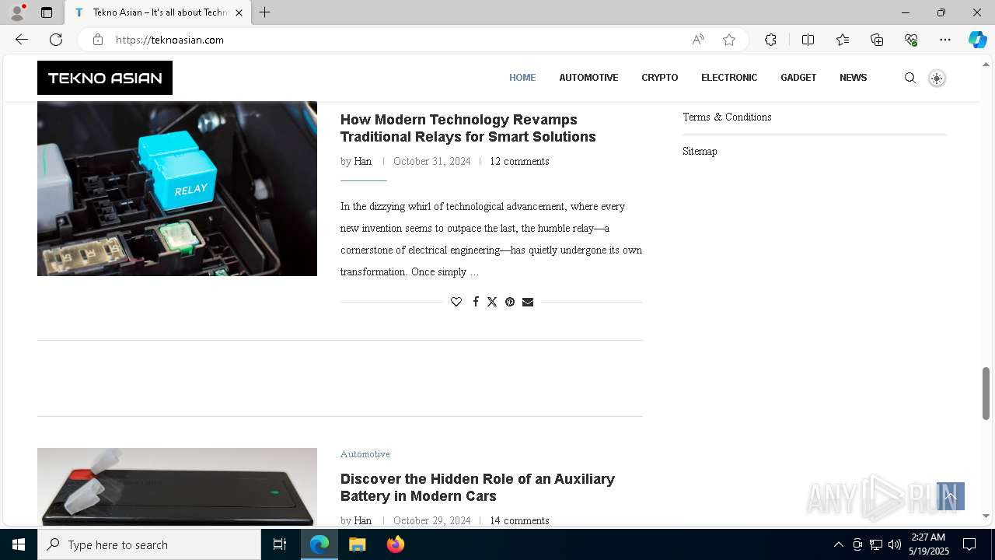This screenshot has height=560, width=995.
Task: Open the relay fuse box thumbnail
Action: (177, 188)
